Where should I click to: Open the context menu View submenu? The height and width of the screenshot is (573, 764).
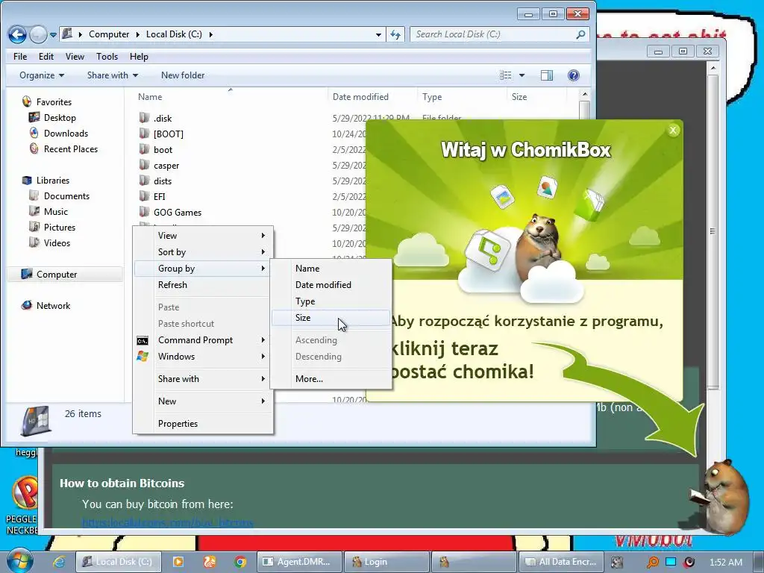coord(203,235)
